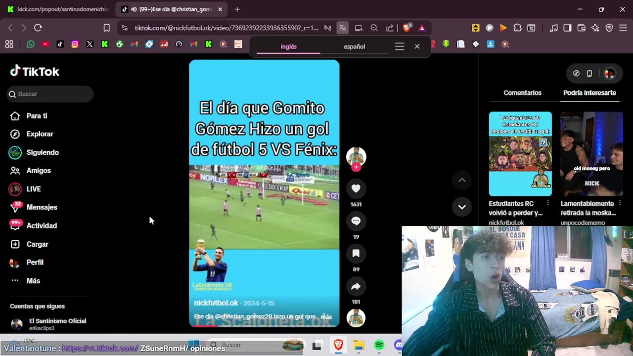
Task: Open Spotify in the taskbar
Action: point(379,345)
